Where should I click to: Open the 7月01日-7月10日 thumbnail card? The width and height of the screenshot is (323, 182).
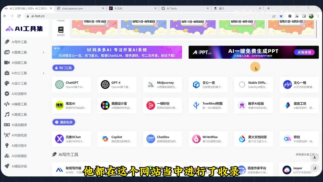(95, 27)
